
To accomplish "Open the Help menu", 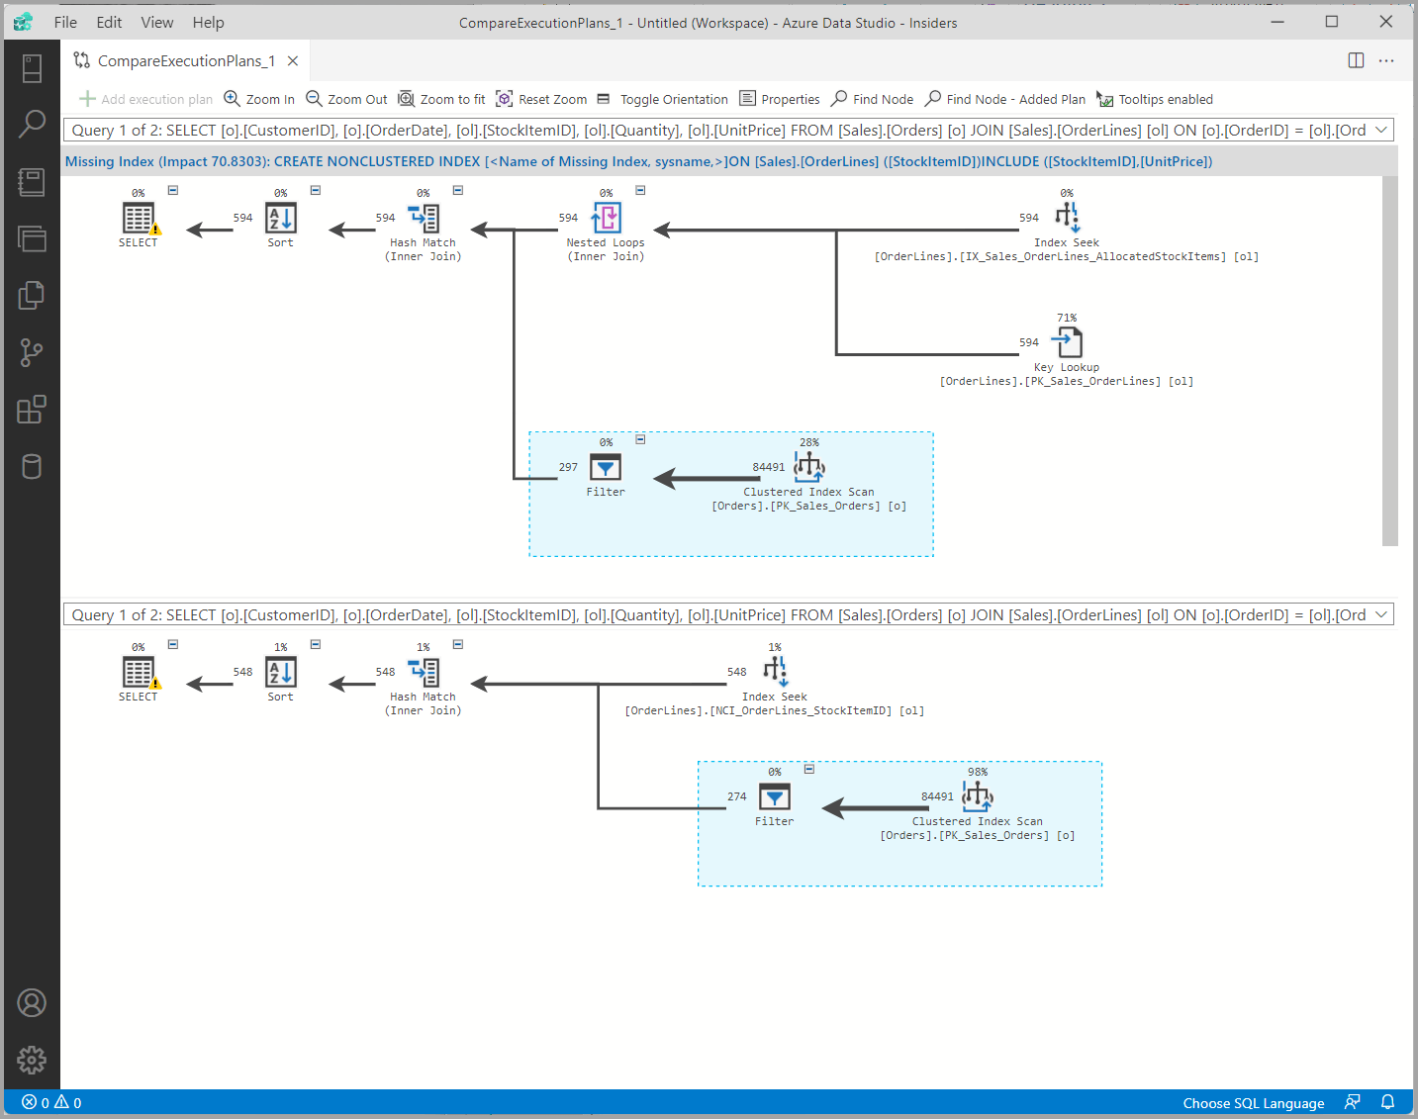I will (208, 22).
